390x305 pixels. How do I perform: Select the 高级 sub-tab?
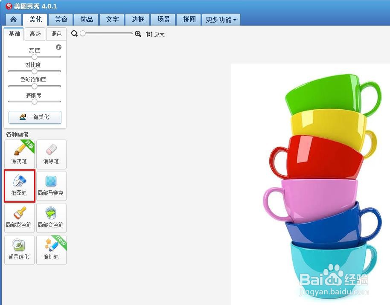35,34
